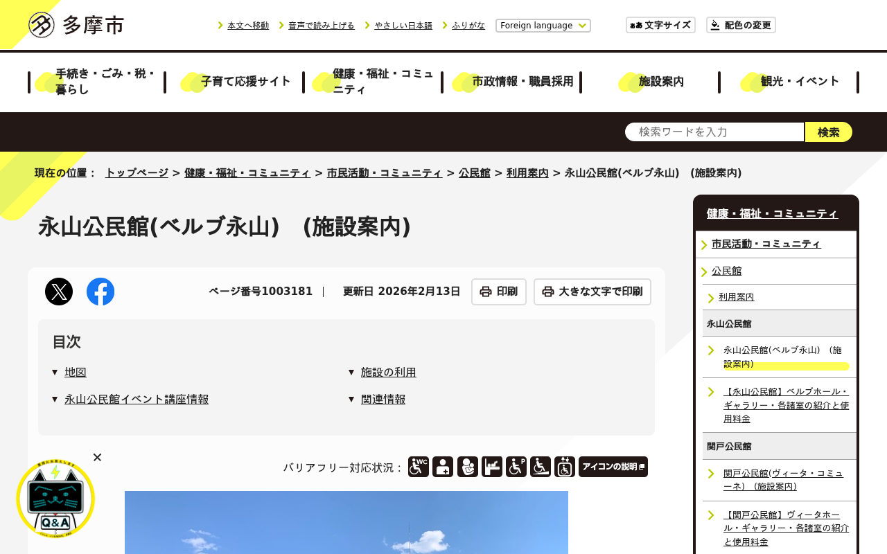Share page on X (Twitter)
This screenshot has width=887, height=554.
pyautogui.click(x=59, y=292)
